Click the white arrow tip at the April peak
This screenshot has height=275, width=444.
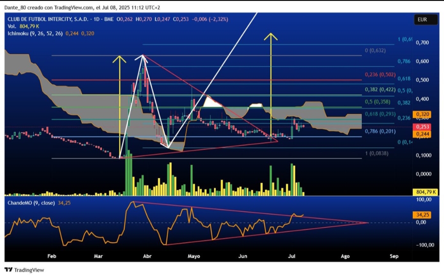(x=142, y=57)
